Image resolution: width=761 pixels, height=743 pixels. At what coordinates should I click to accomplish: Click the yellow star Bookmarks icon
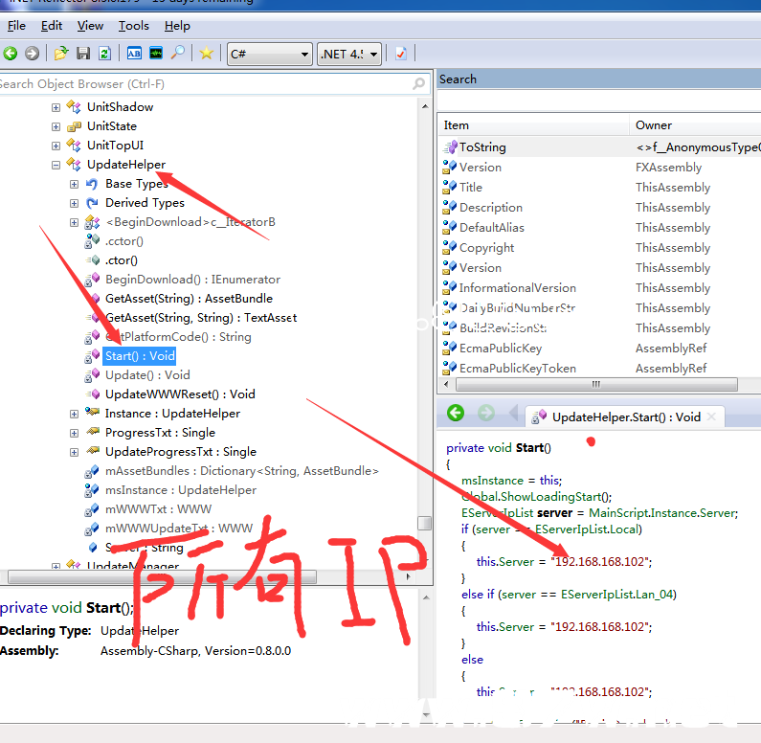pos(206,54)
